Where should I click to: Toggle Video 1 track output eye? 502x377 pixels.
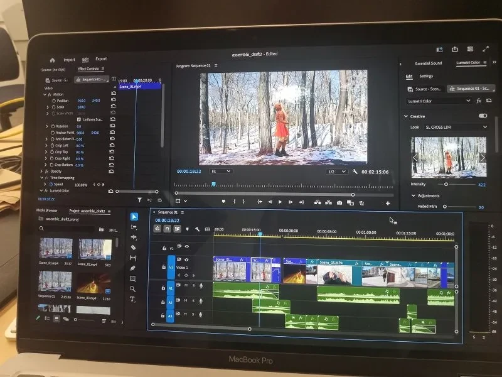coord(186,260)
